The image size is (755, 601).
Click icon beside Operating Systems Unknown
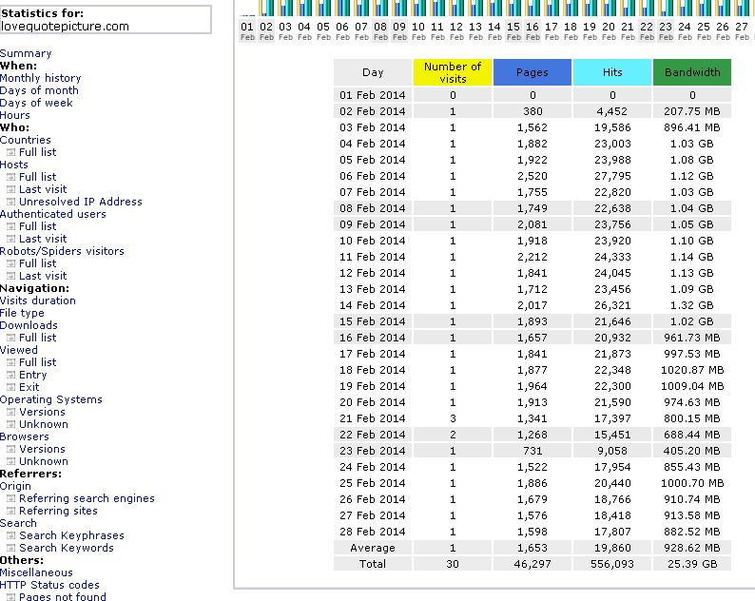pyautogui.click(x=10, y=424)
